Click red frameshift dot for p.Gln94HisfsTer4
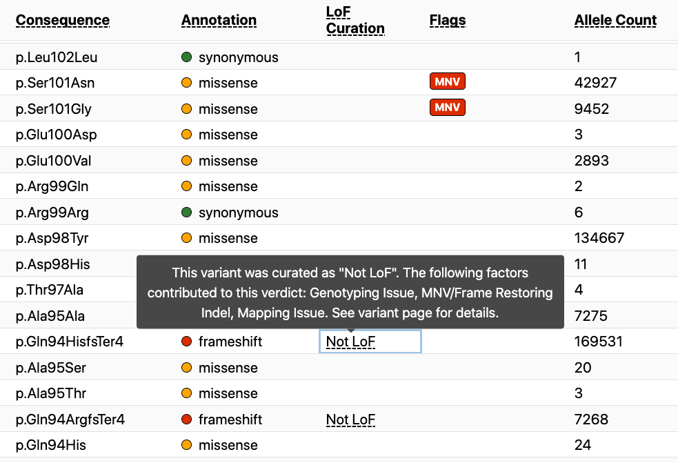 tap(186, 342)
